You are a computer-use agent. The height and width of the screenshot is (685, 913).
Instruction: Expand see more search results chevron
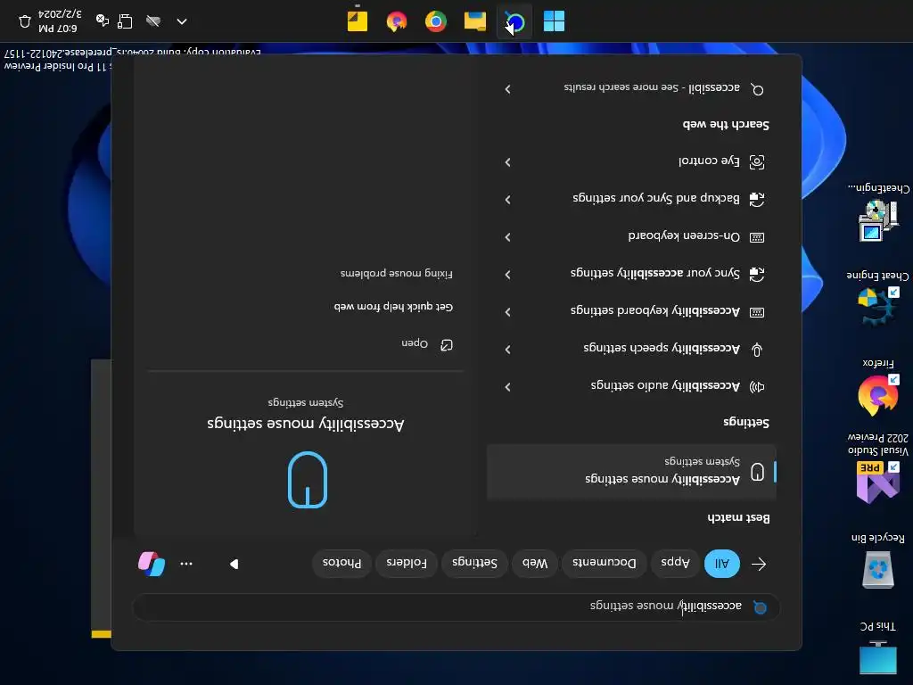coord(507,89)
